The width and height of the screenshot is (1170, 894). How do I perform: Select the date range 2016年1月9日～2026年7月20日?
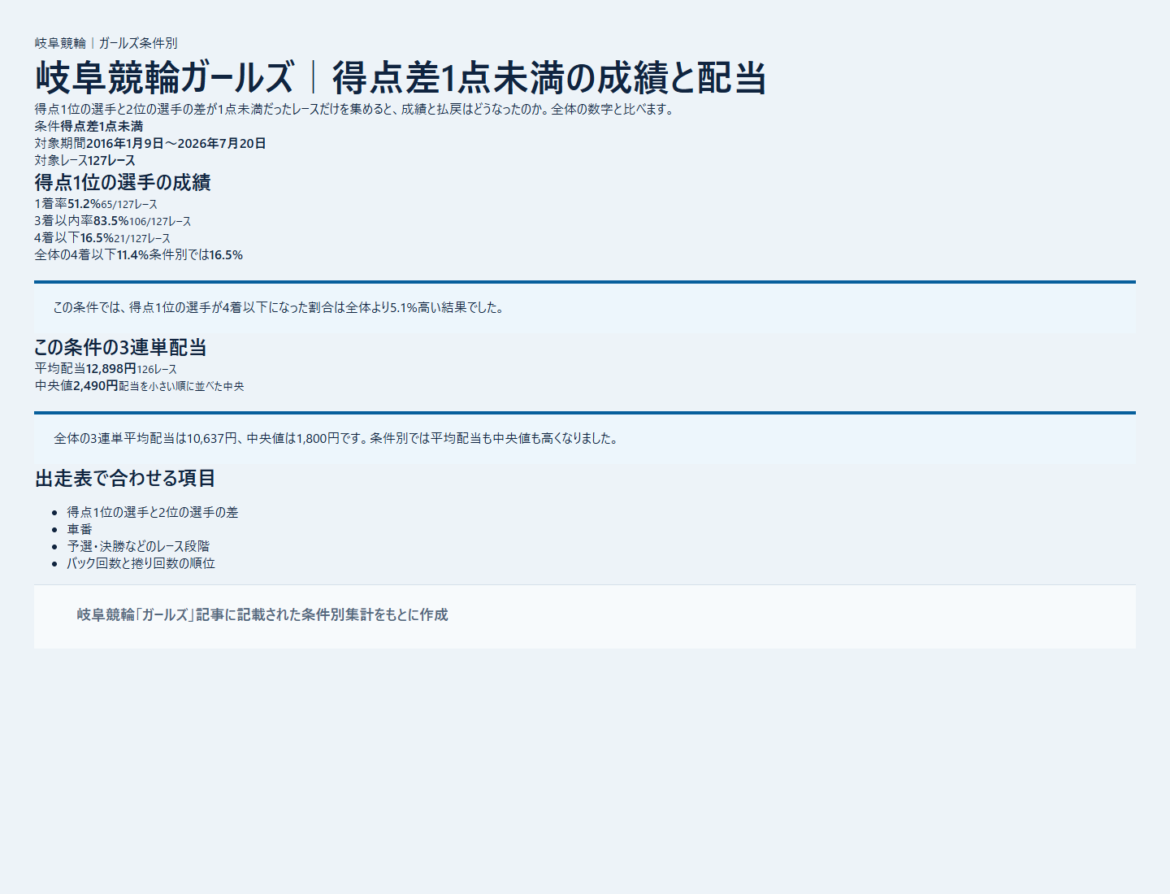tap(176, 143)
